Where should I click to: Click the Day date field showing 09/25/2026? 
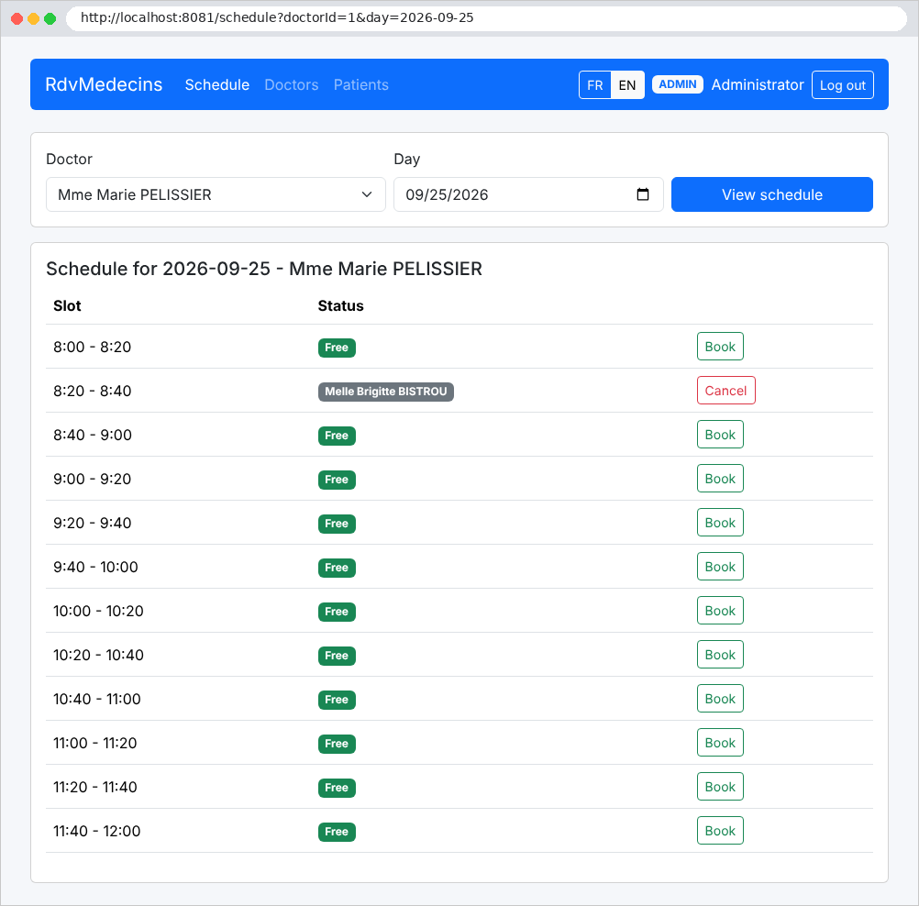point(528,194)
